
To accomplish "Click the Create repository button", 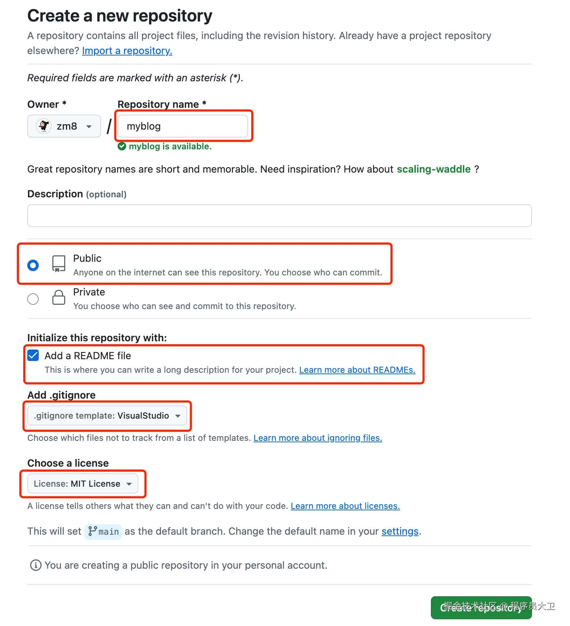I will pyautogui.click(x=481, y=608).
